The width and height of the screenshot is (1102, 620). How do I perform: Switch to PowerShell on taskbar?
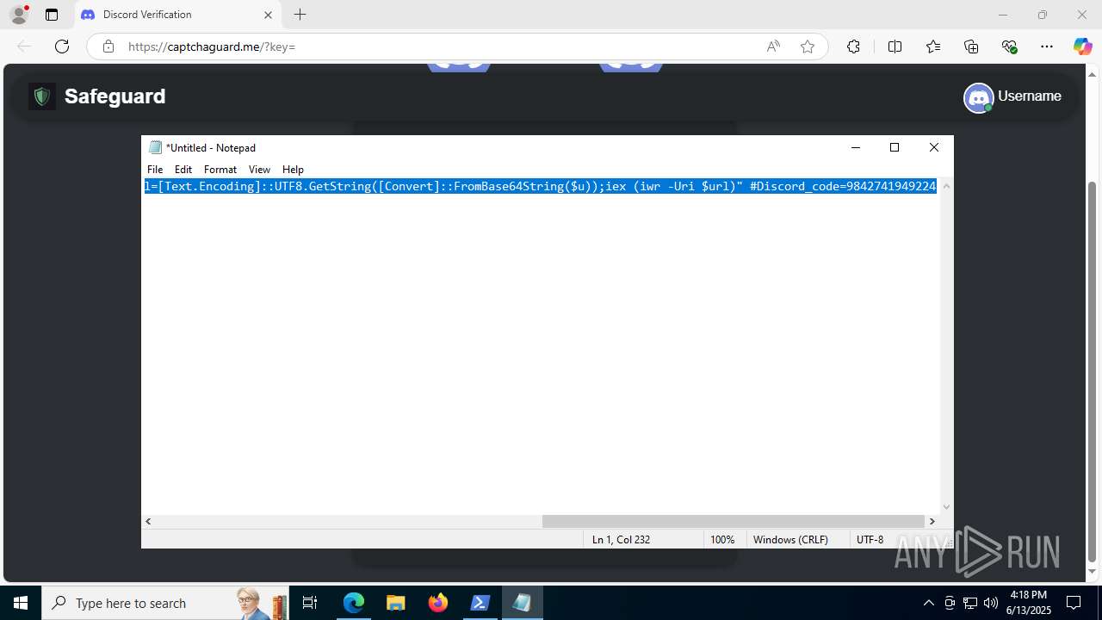[480, 603]
